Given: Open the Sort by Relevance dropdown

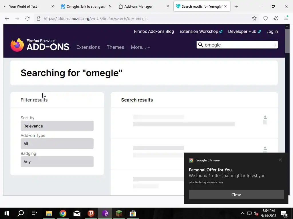Looking at the screenshot, I should click(57, 126).
